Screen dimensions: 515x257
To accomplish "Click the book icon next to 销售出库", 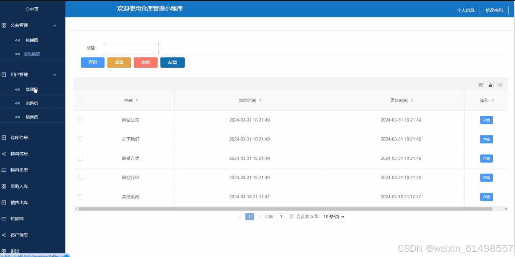I will [x=4, y=203].
